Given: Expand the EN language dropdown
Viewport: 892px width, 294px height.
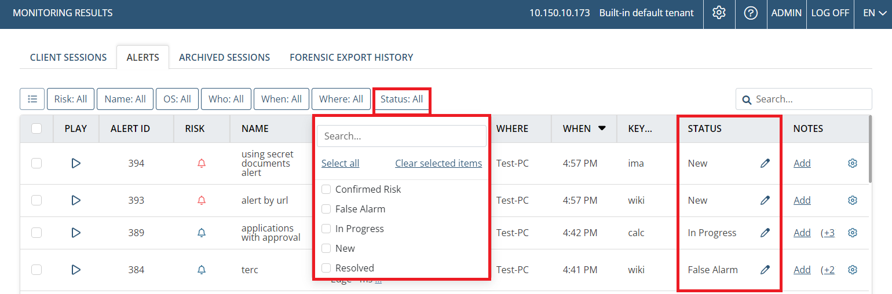Looking at the screenshot, I should (x=871, y=13).
